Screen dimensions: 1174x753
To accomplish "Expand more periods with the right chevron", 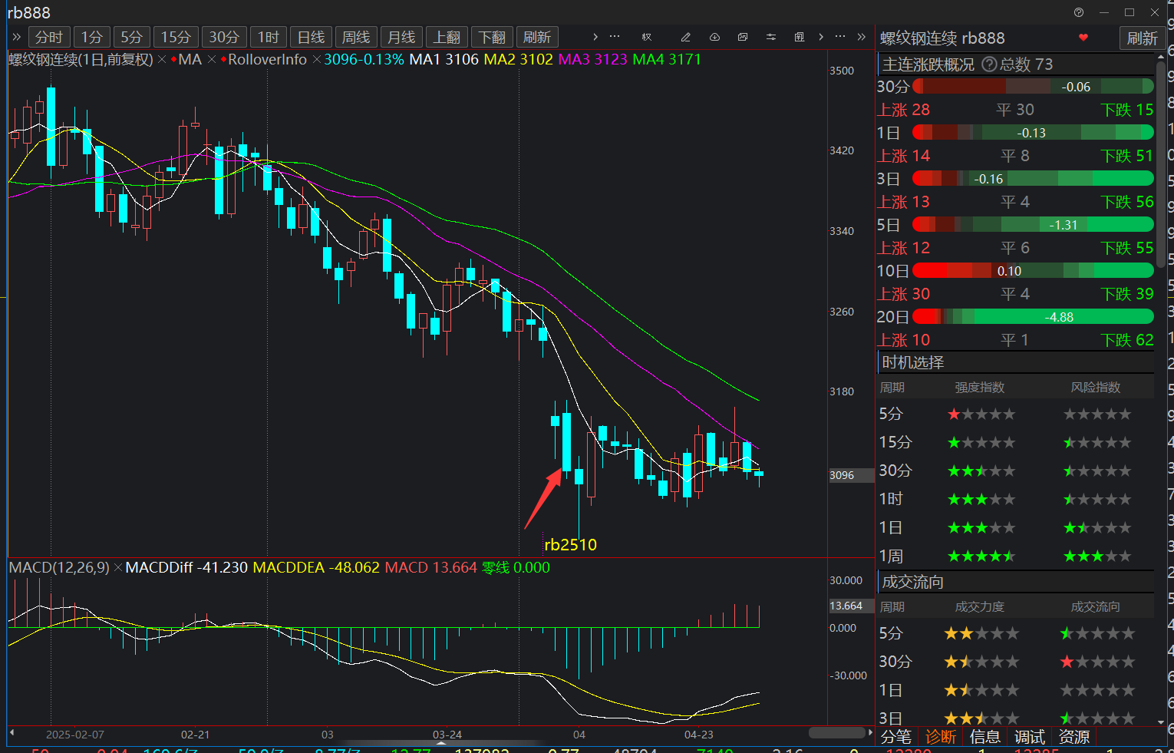I will click(x=595, y=37).
